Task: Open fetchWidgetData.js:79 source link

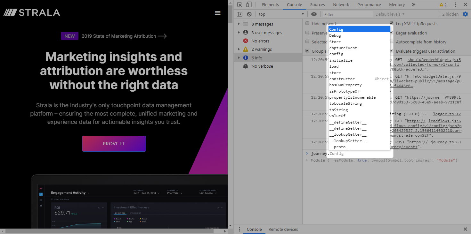Action: tap(436, 76)
